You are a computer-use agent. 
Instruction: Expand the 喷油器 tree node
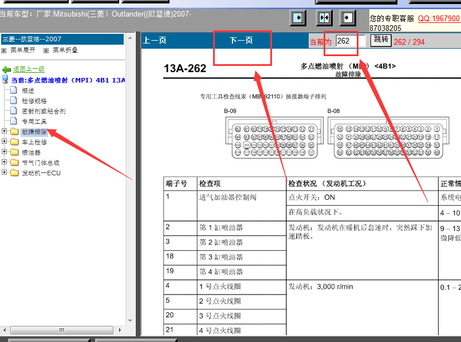click(x=4, y=152)
